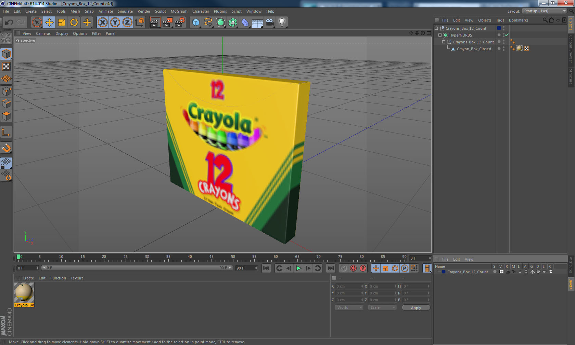Open the Layers side tab
This screenshot has width=575, height=345.
click(571, 283)
